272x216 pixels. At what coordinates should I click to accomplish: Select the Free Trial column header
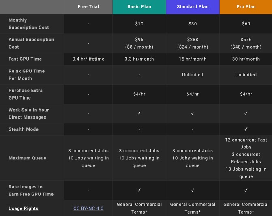tap(88, 7)
